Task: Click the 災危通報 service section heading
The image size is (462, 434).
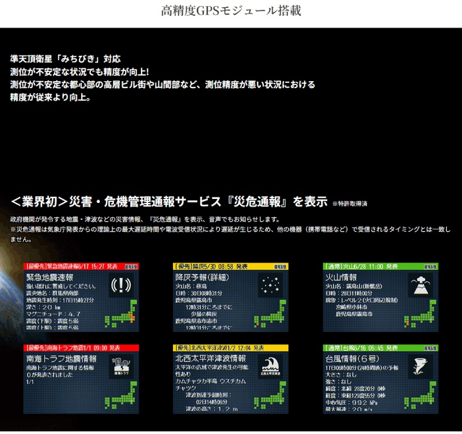Action: point(169,201)
